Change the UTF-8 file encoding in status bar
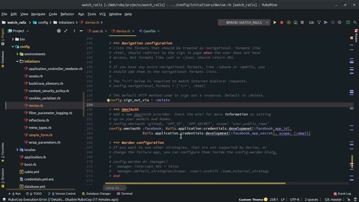This screenshot has height=202, width=359. pos(296,200)
